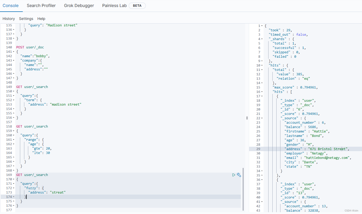Click the request editor's vertical scrollbar
Screen dimensions: 362x214
click(x=243, y=189)
